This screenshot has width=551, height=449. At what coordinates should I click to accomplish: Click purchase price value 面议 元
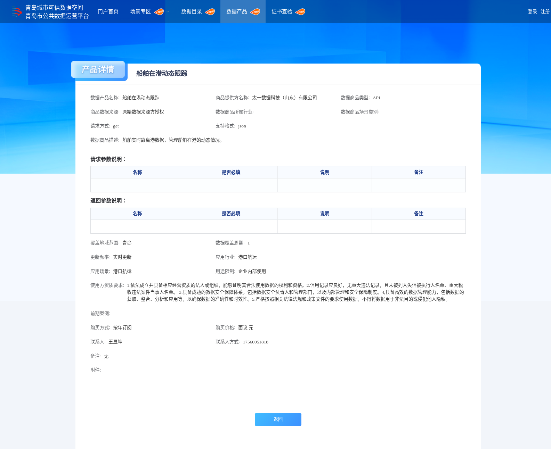click(x=246, y=328)
